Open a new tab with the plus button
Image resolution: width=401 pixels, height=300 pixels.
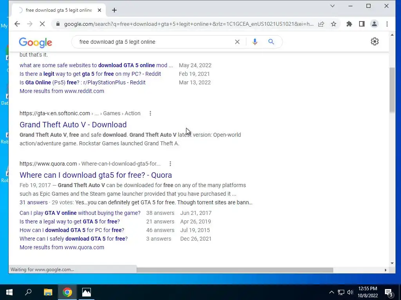click(114, 10)
